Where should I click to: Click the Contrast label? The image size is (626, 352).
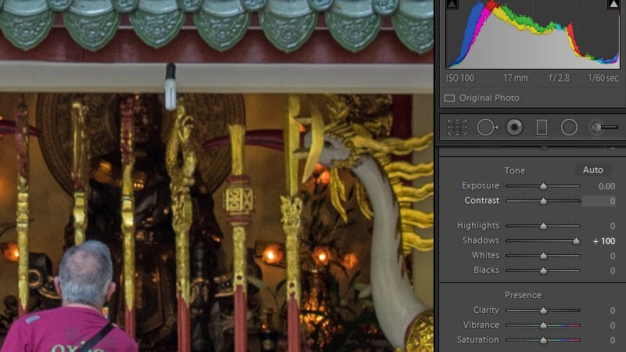pos(482,201)
